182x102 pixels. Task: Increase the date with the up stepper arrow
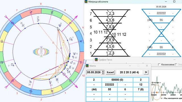click(103, 71)
